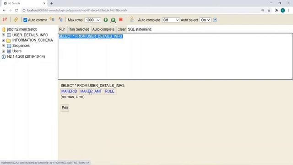Click the Run button

62,29
